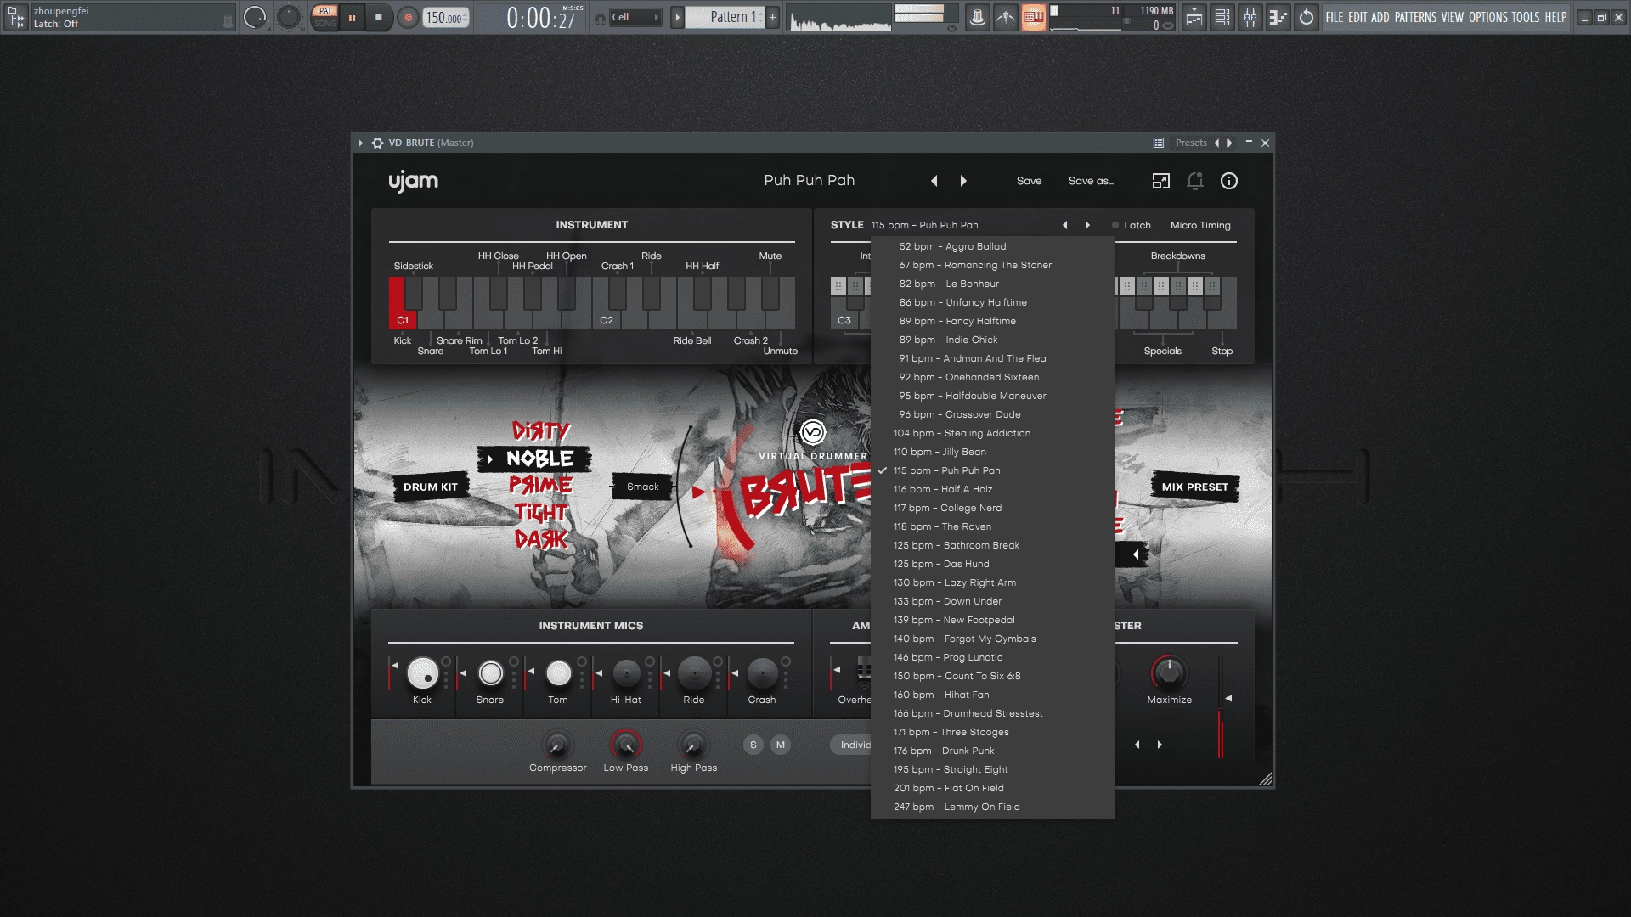Image resolution: width=1631 pixels, height=917 pixels.
Task: Choose 247 bpm - Lemmy On Field style
Action: (x=992, y=807)
